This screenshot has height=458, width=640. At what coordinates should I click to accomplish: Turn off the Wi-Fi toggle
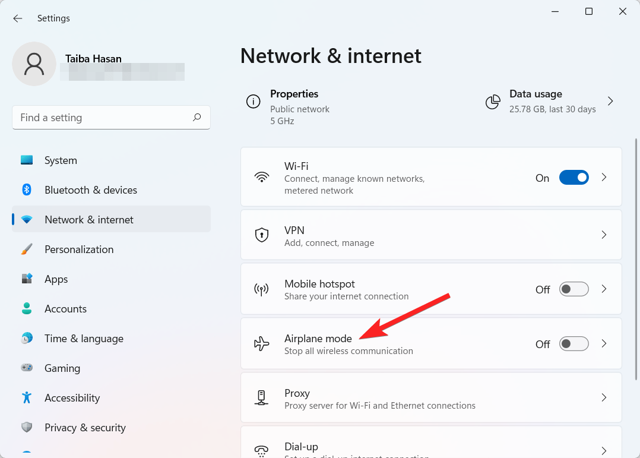pos(574,178)
